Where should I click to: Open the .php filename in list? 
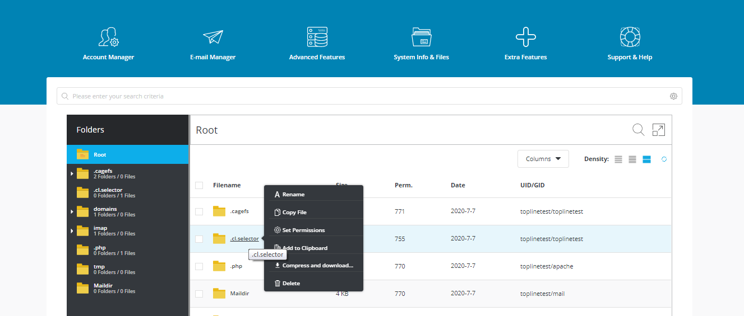[x=236, y=266]
